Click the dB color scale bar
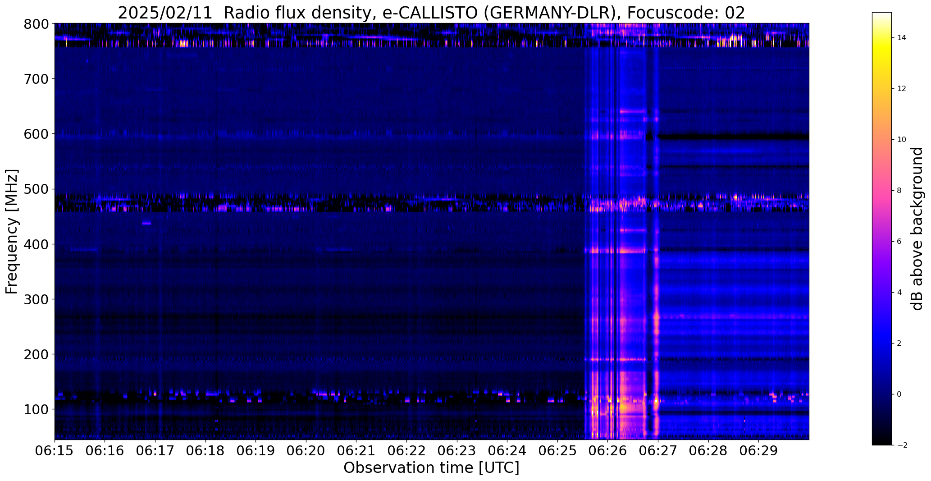The height and width of the screenshot is (481, 931). click(882, 229)
